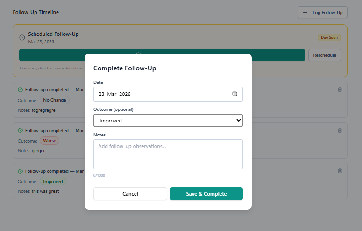Open the calendar picker in Date field
The width and height of the screenshot is (362, 231).
[x=235, y=94]
